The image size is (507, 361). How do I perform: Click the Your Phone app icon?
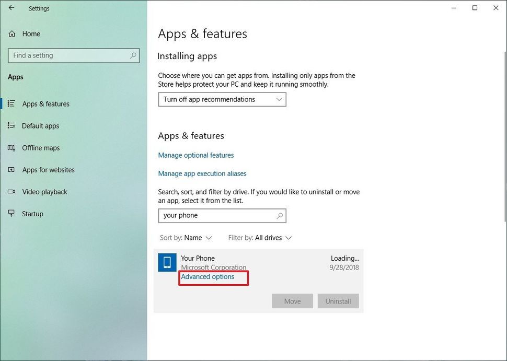[167, 262]
